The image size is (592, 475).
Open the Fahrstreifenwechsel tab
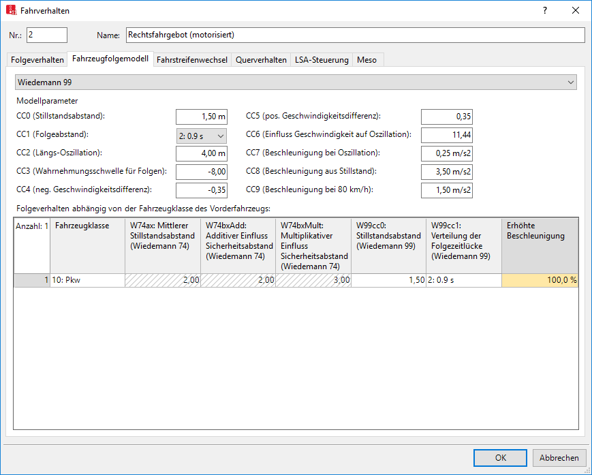[x=192, y=60]
